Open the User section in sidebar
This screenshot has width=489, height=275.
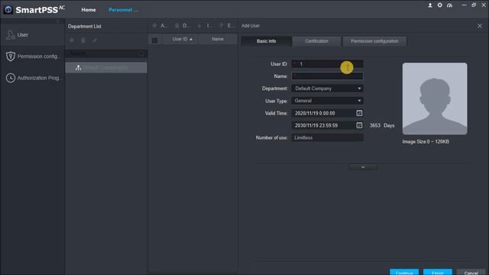tap(32, 35)
